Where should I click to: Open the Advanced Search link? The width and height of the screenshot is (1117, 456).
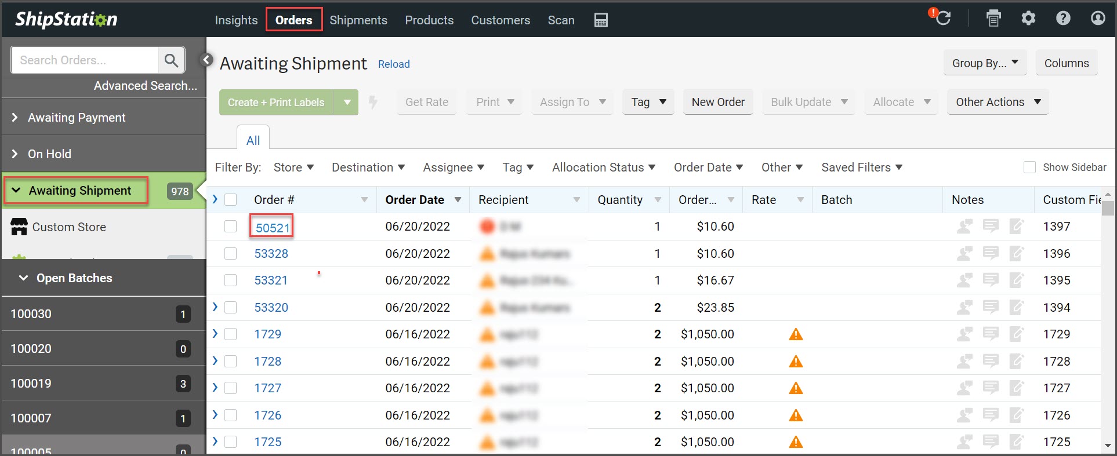[x=146, y=86]
